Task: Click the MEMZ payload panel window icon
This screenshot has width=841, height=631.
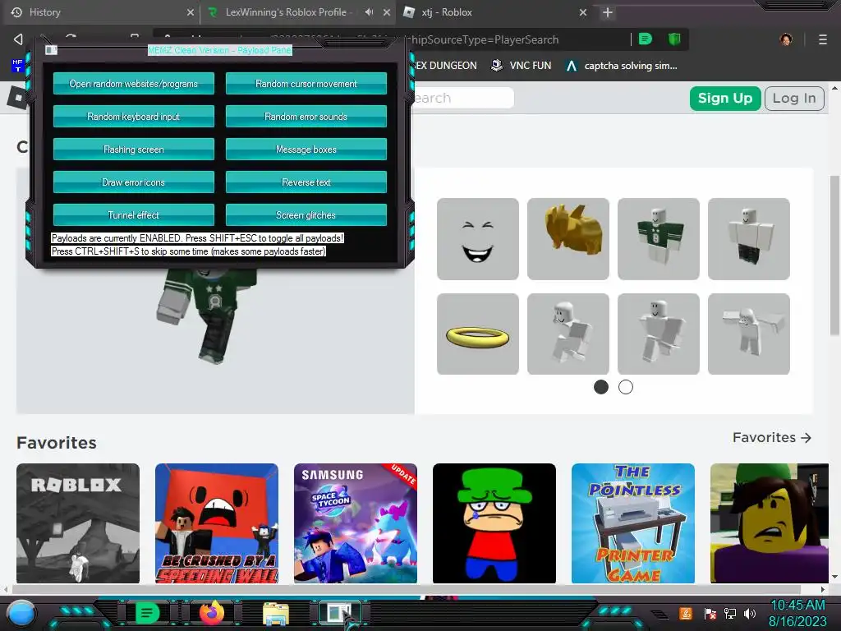Action: pyautogui.click(x=51, y=50)
